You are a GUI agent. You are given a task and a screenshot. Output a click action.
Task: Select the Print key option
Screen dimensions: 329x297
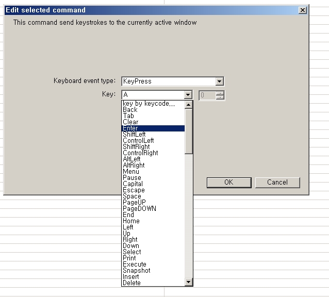pos(153,258)
